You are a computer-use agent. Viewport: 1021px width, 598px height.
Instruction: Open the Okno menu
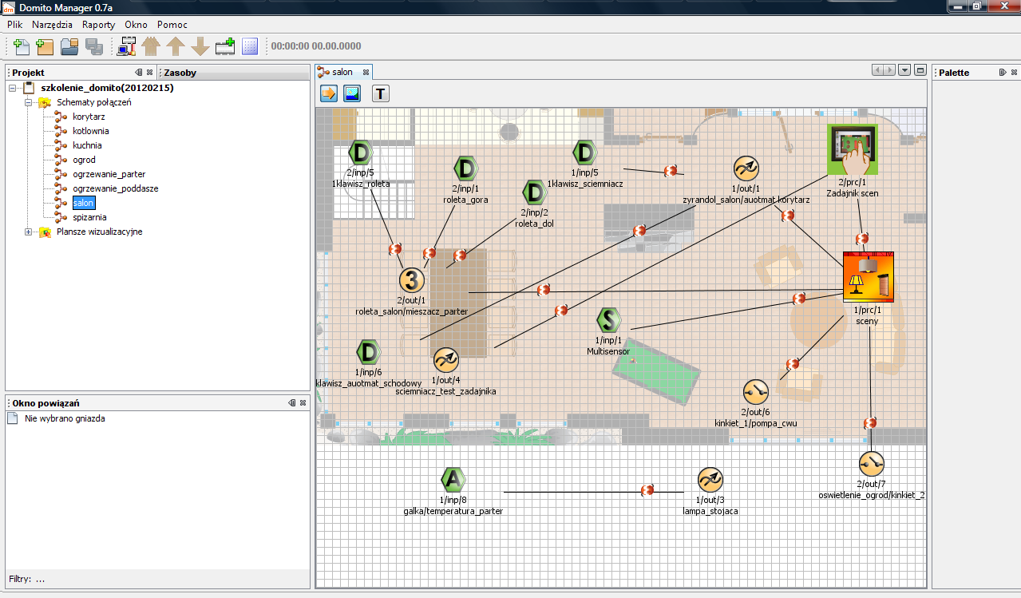pyautogui.click(x=136, y=25)
